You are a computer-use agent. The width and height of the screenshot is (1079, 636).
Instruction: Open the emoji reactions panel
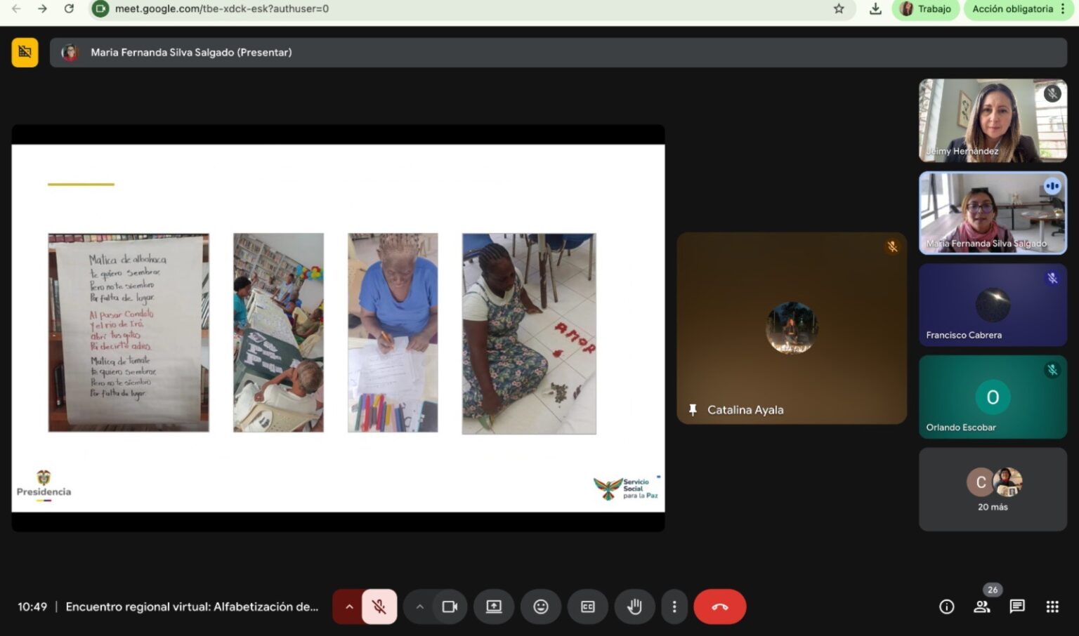[x=540, y=607]
